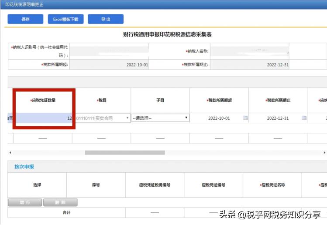Click the 应税凭证税务编号 column header
This screenshot has height=225, width=327.
155,185
